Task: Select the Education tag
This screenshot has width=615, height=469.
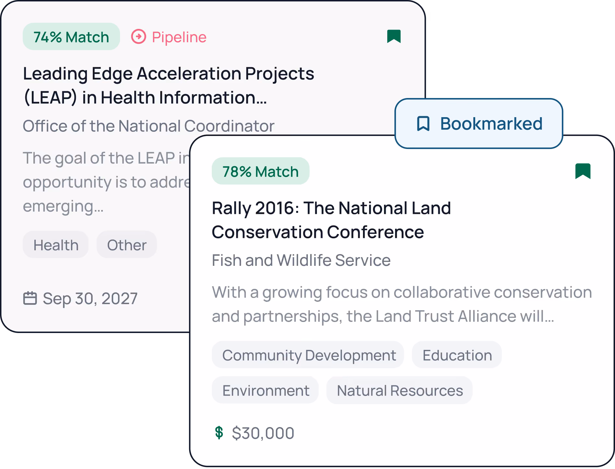Action: pyautogui.click(x=457, y=355)
